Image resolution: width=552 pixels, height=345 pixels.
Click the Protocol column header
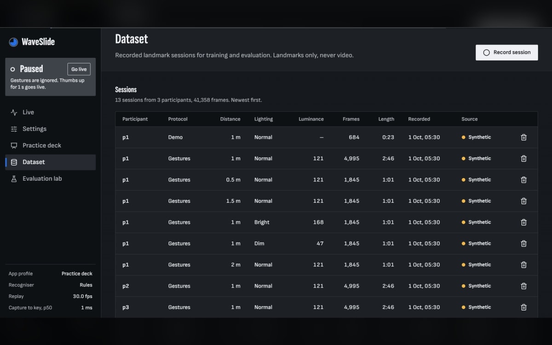click(178, 119)
